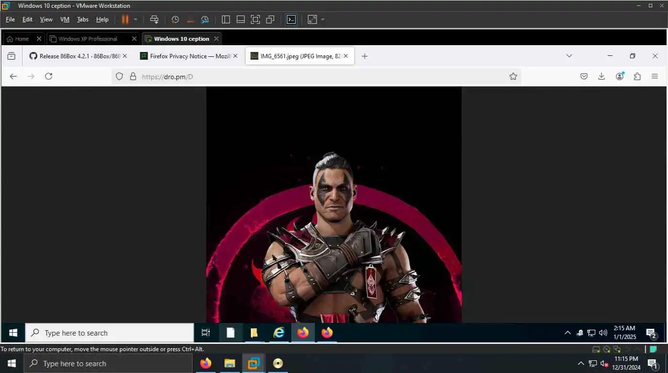668x373 pixels.
Task: Click the VMware hard disk status icon
Action: pos(596,349)
